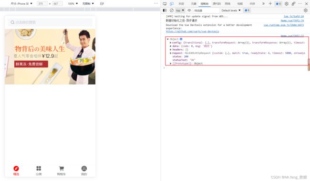Open the 'top' context dropdown
The height and width of the screenshot is (181, 310).
tap(180, 11)
